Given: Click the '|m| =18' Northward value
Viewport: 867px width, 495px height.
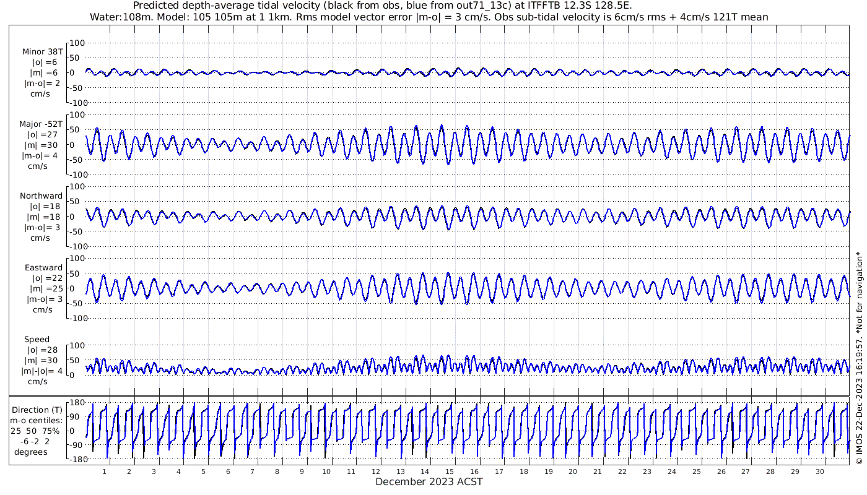Looking at the screenshot, I should click(45, 217).
